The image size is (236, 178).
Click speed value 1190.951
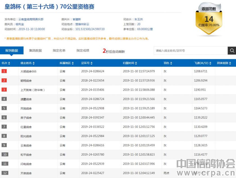coord(200,90)
